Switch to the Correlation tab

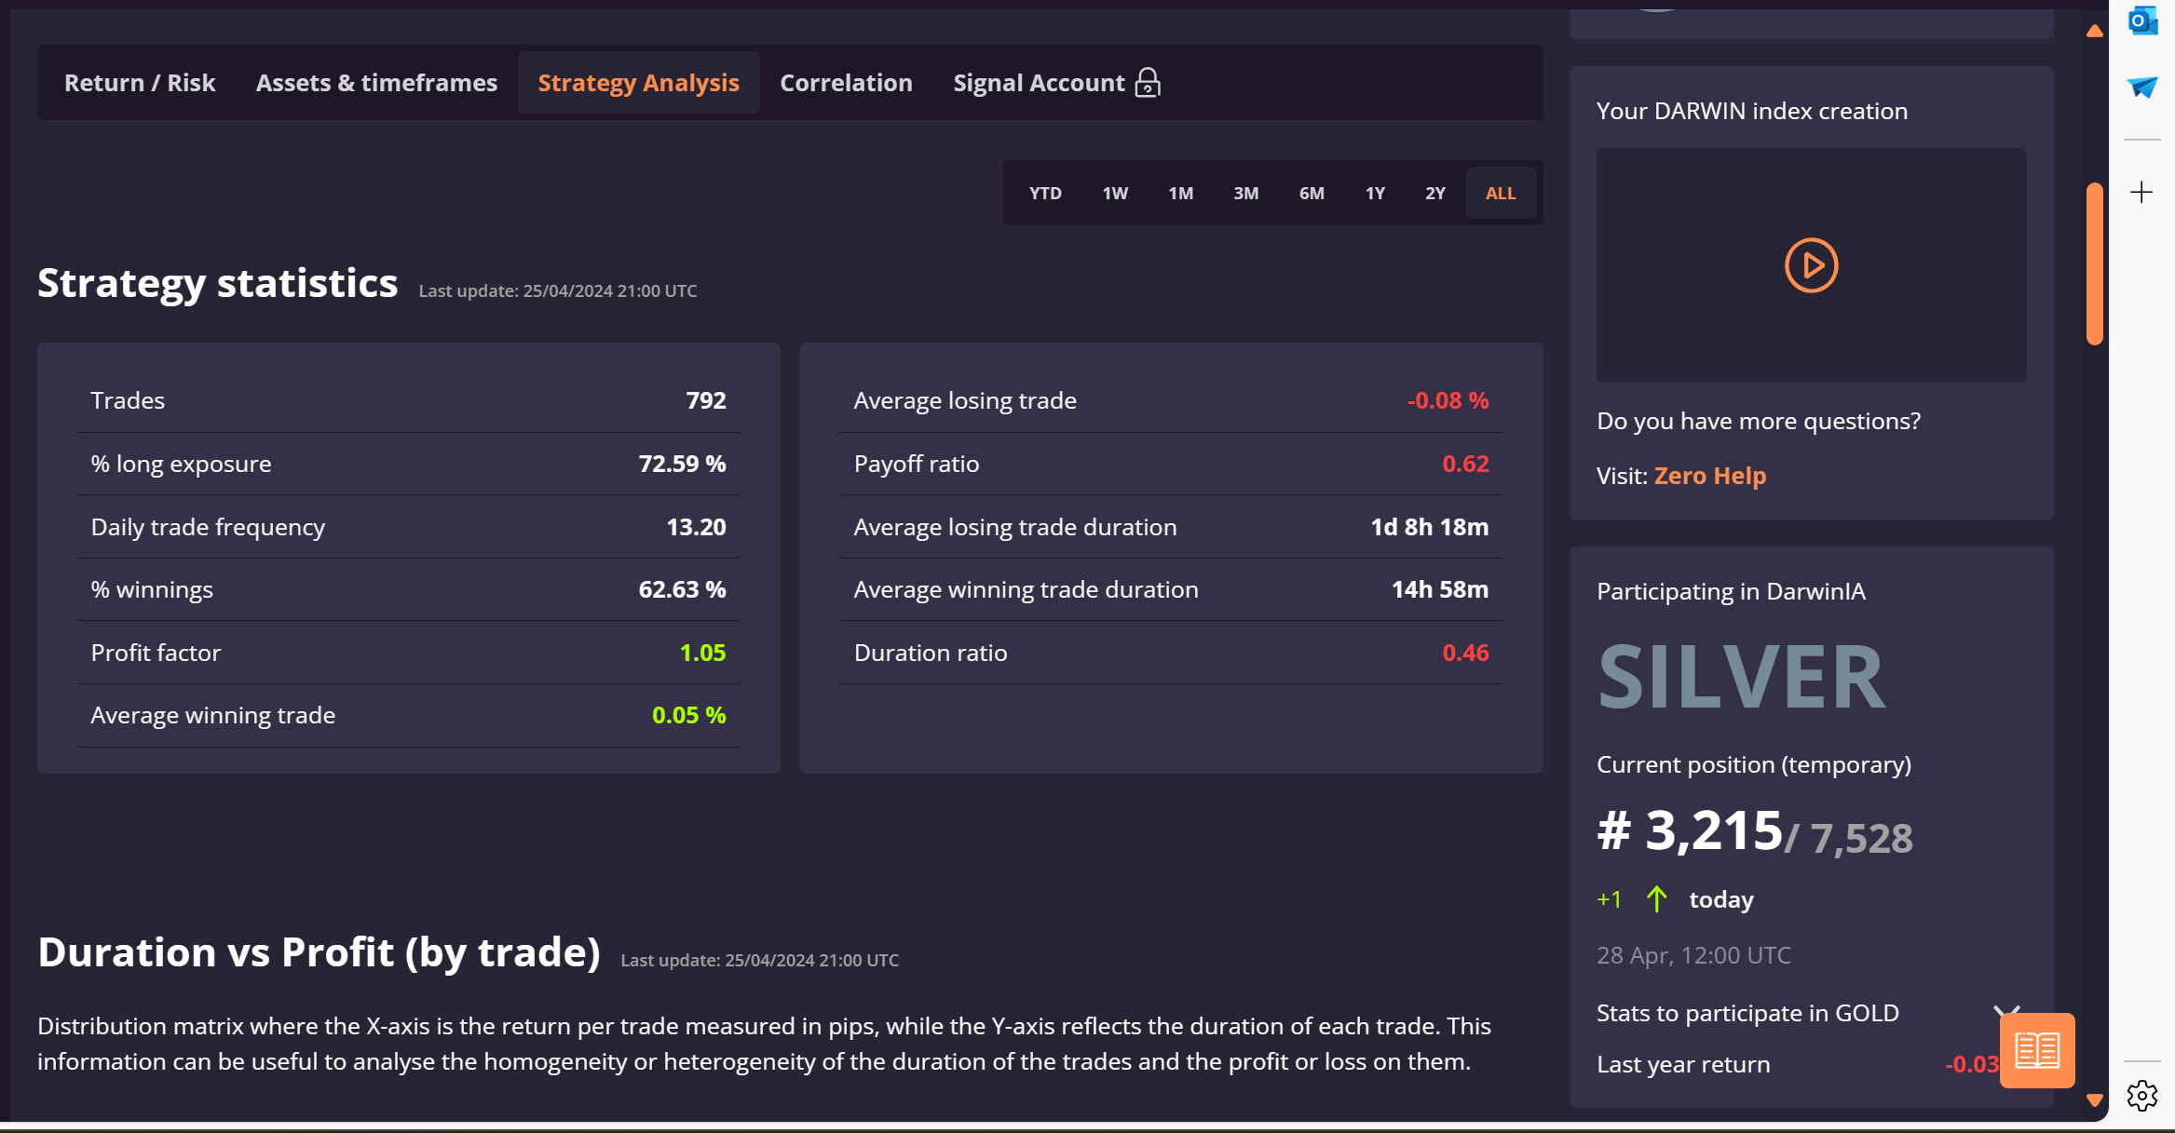[x=846, y=83]
